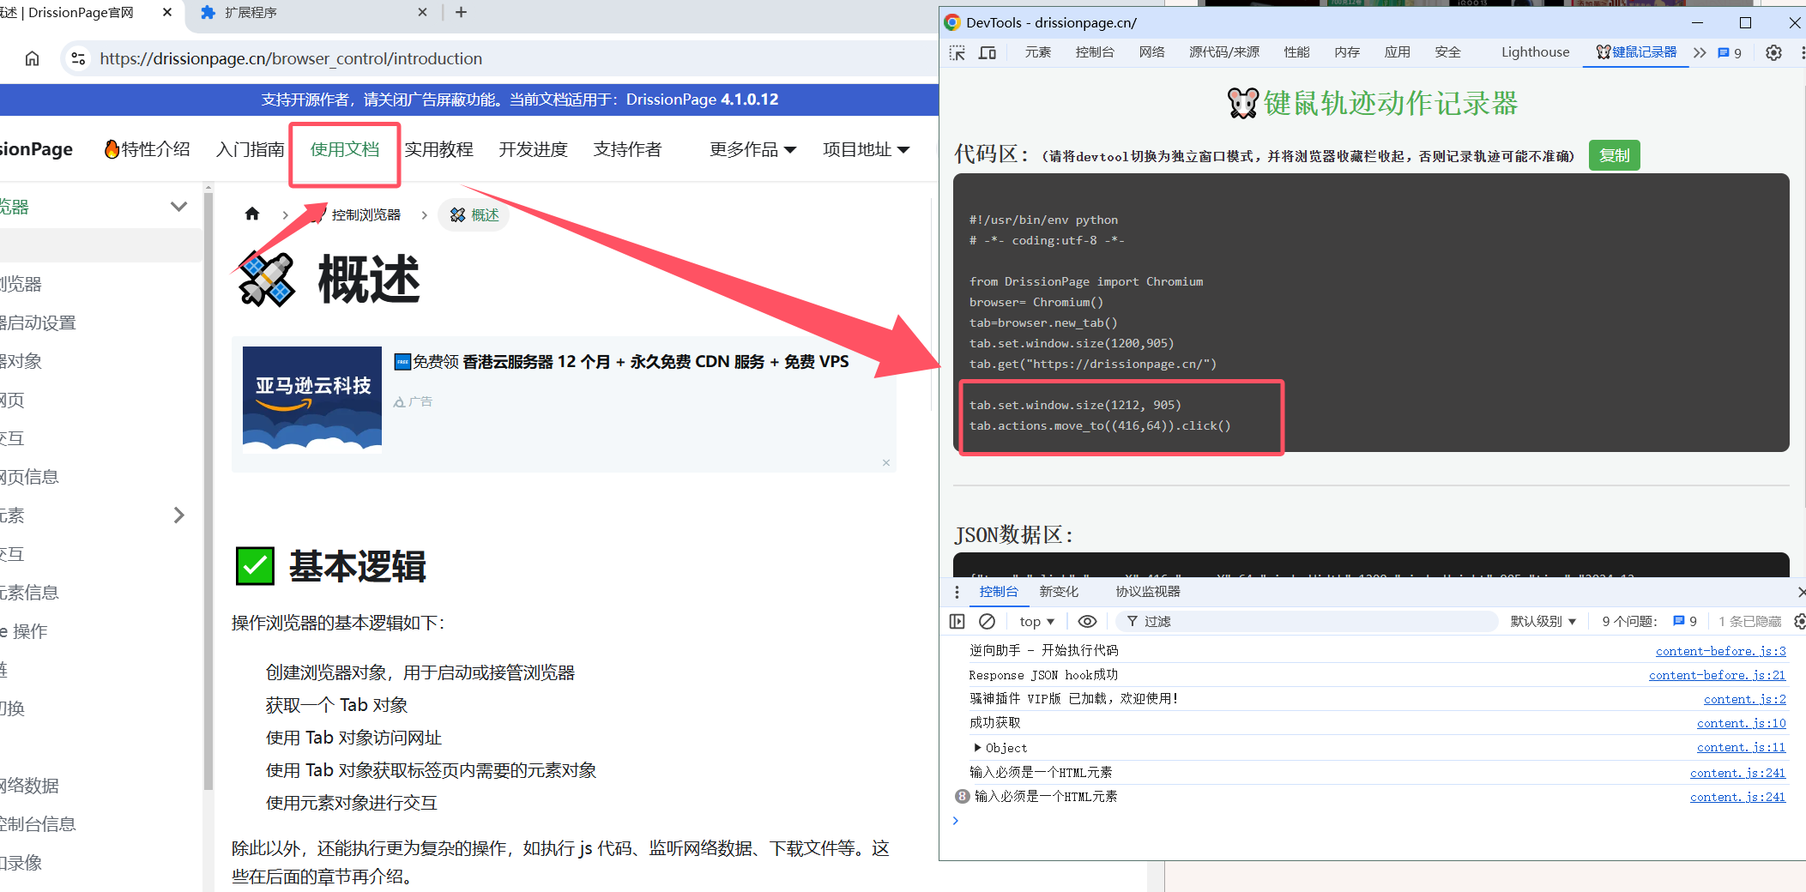This screenshot has height=892, width=1806.
Task: Open DevTools settings gear
Action: pyautogui.click(x=1773, y=52)
